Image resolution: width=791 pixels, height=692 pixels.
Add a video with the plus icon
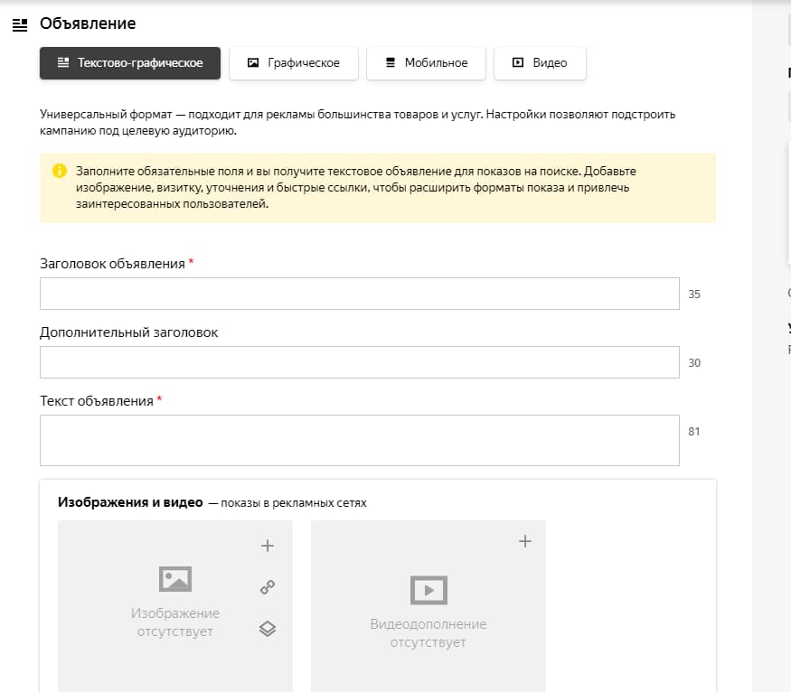(524, 541)
